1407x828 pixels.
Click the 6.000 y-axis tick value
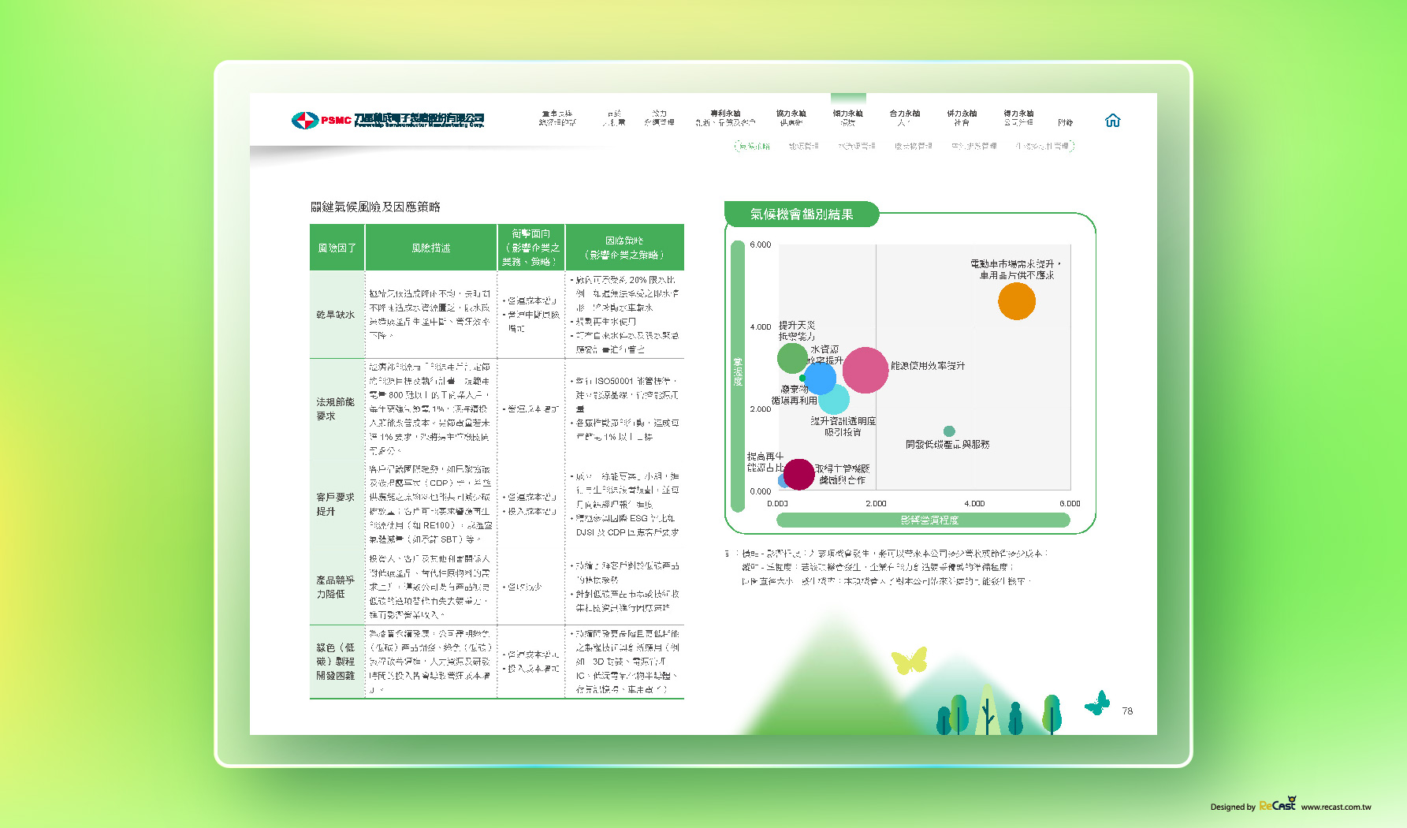click(761, 244)
